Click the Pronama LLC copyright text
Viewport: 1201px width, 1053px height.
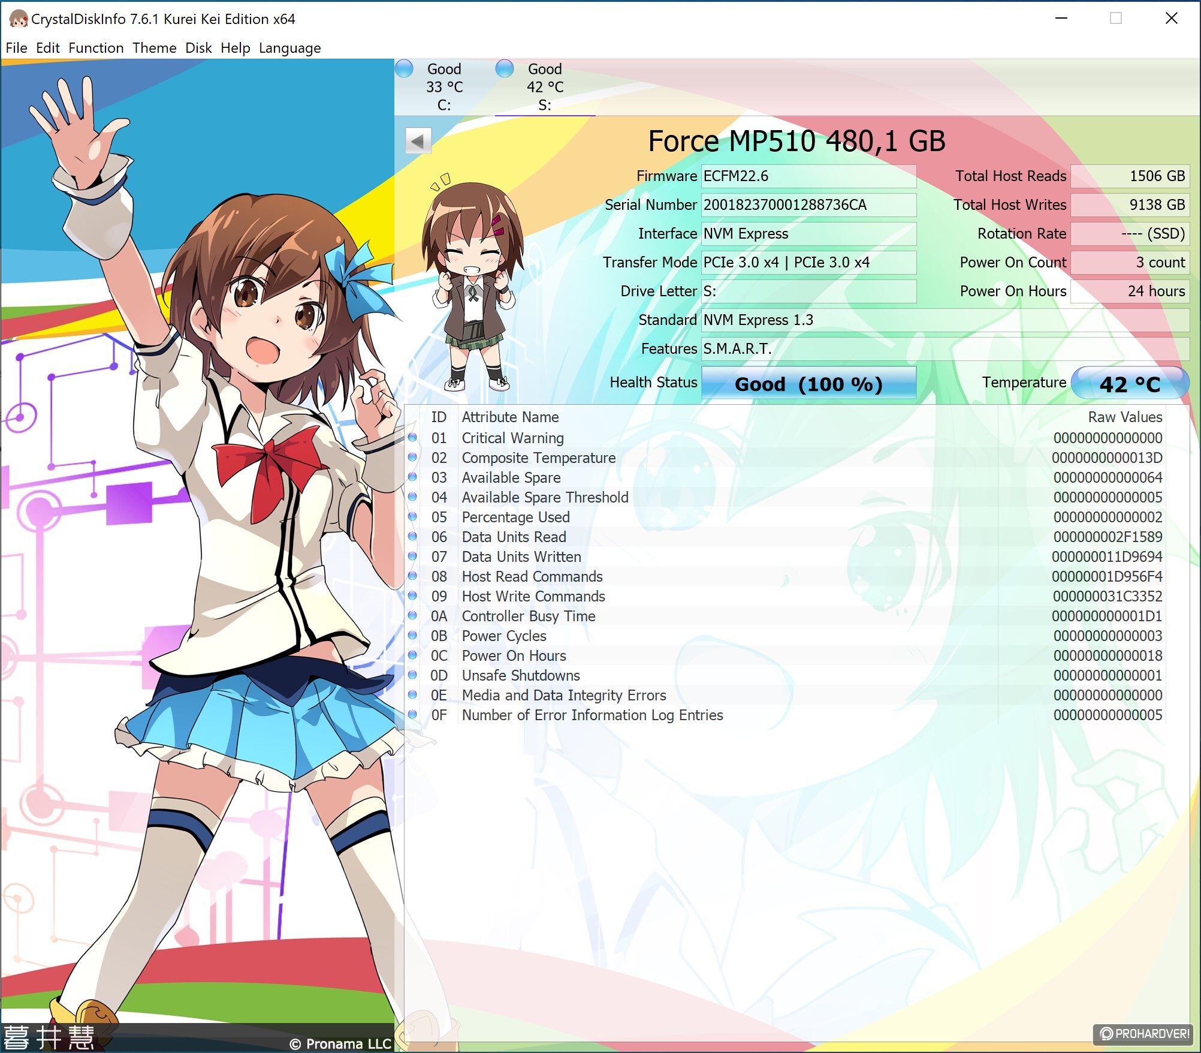click(x=340, y=1043)
